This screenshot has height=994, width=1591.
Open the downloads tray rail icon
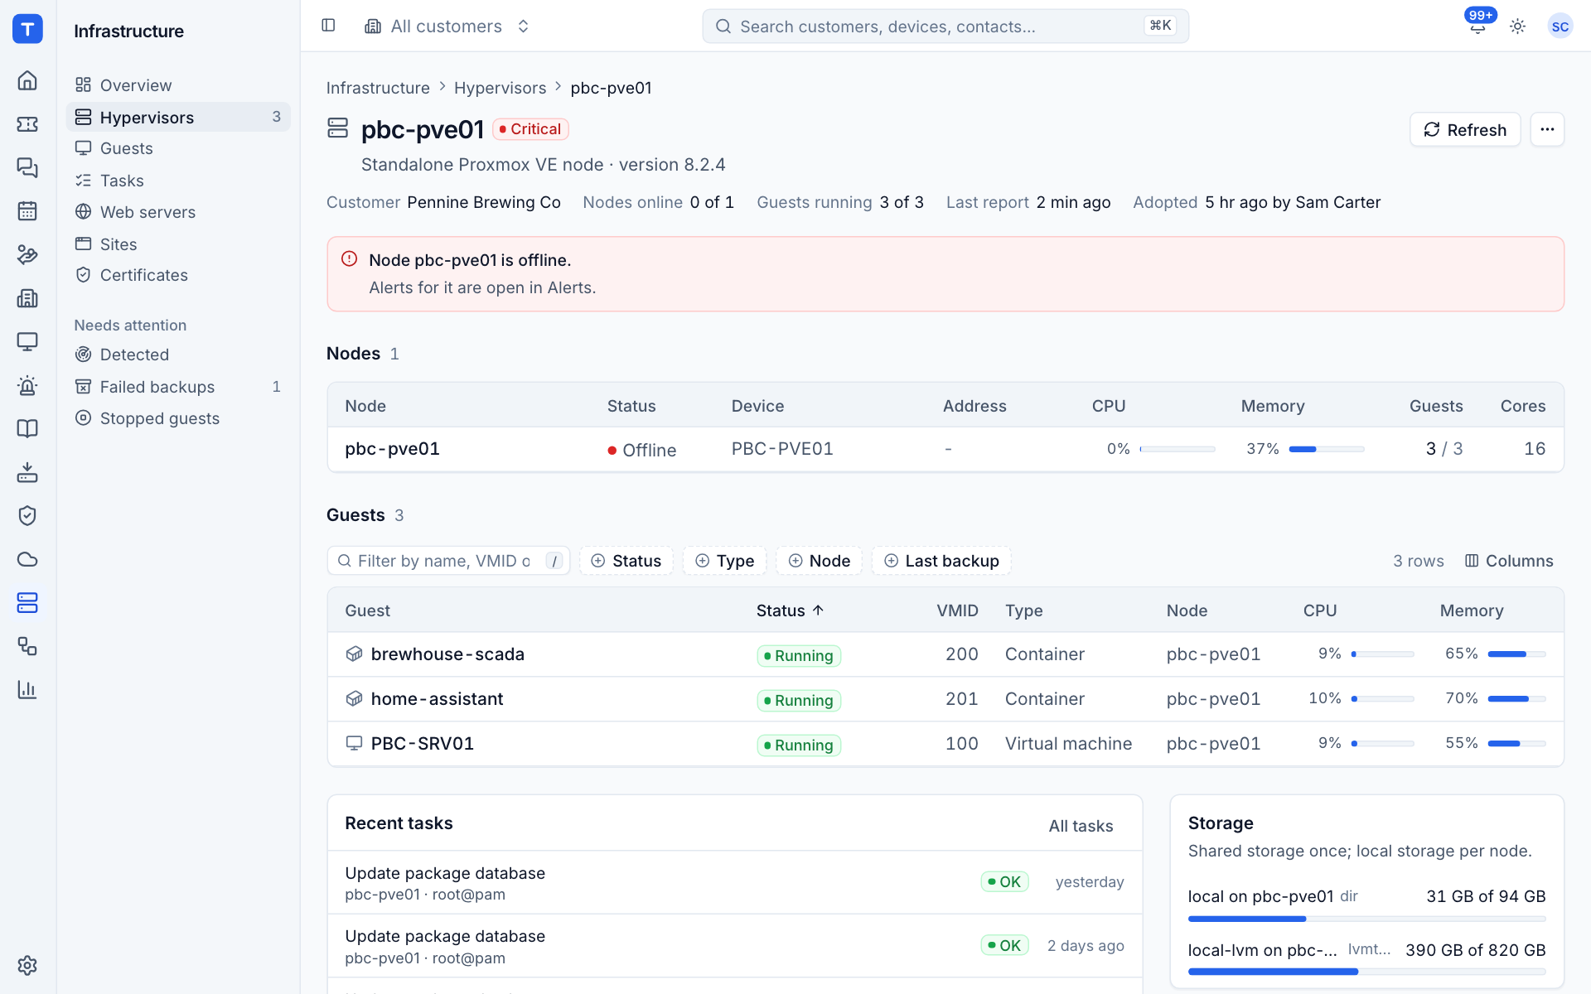point(27,472)
